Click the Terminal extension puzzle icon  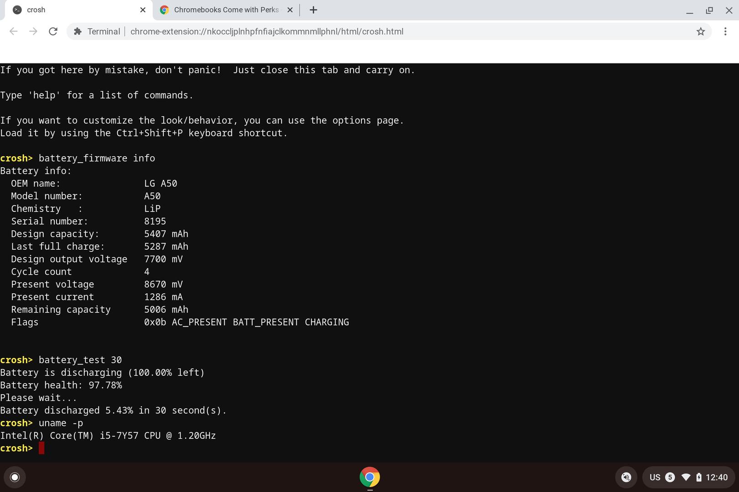click(78, 31)
